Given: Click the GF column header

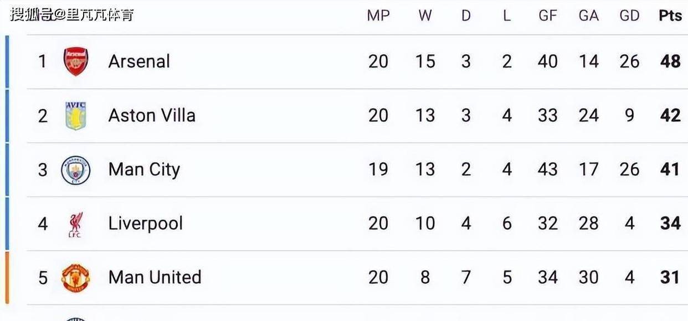Looking at the screenshot, I should pyautogui.click(x=547, y=16).
